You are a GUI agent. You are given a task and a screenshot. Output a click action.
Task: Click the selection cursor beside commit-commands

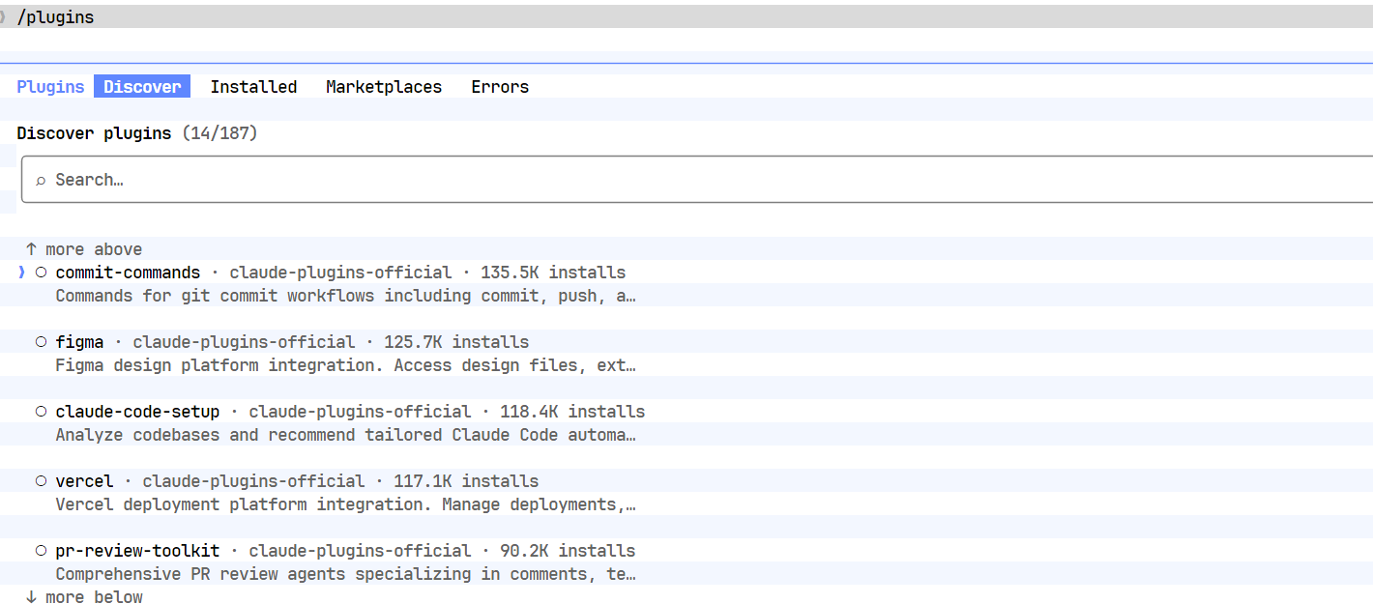click(x=21, y=273)
